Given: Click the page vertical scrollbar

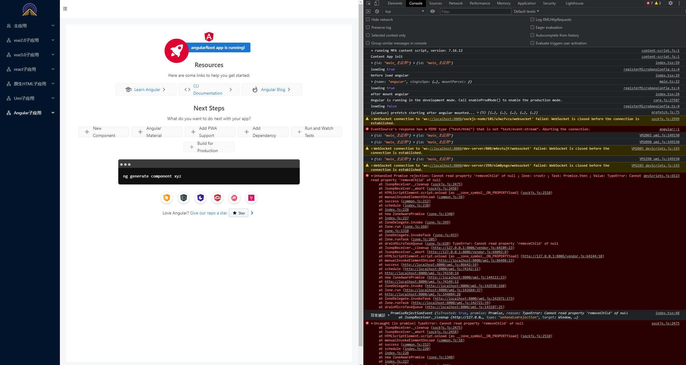Looking at the screenshot, I should coord(361,175).
